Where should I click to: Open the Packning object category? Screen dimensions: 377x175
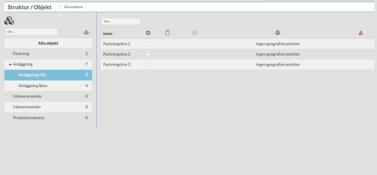(x=21, y=54)
